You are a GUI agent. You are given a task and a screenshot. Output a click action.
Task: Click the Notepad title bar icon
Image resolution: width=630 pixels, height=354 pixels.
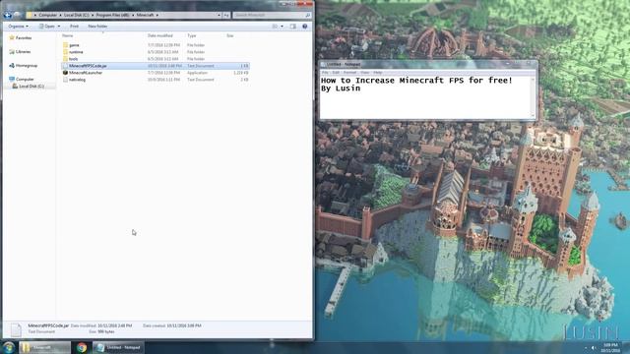(x=324, y=64)
